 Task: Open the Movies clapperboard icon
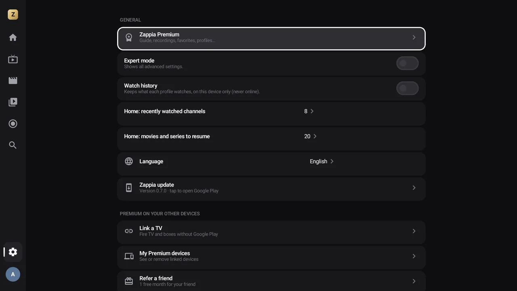[13, 80]
